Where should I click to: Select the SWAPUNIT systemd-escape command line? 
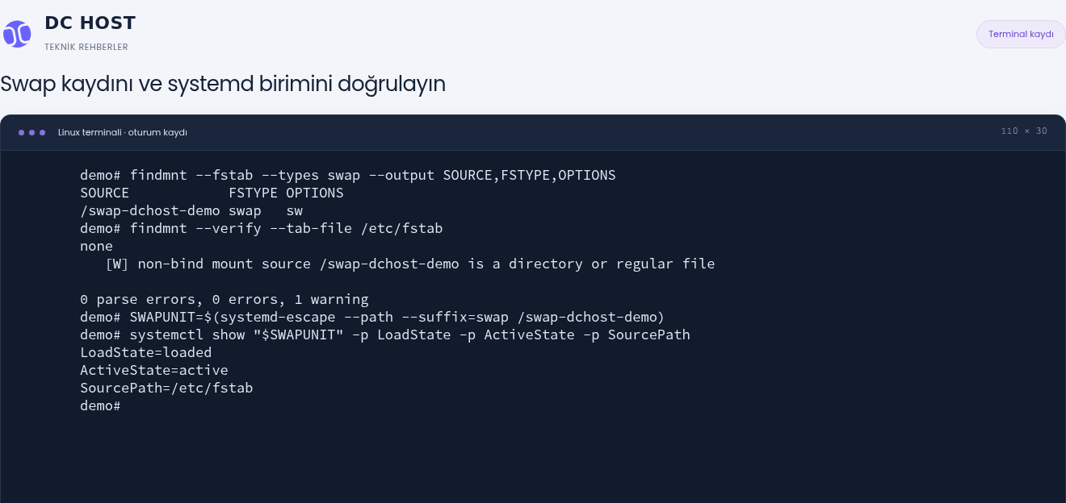(x=372, y=317)
